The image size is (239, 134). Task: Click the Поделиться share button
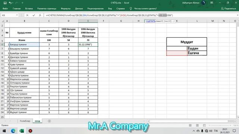click(x=228, y=9)
